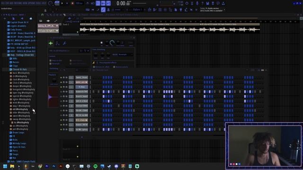Viewport: 303px width, 170px height.
Task: Toggle the playlist magnet snap icon
Action: coord(42,15)
